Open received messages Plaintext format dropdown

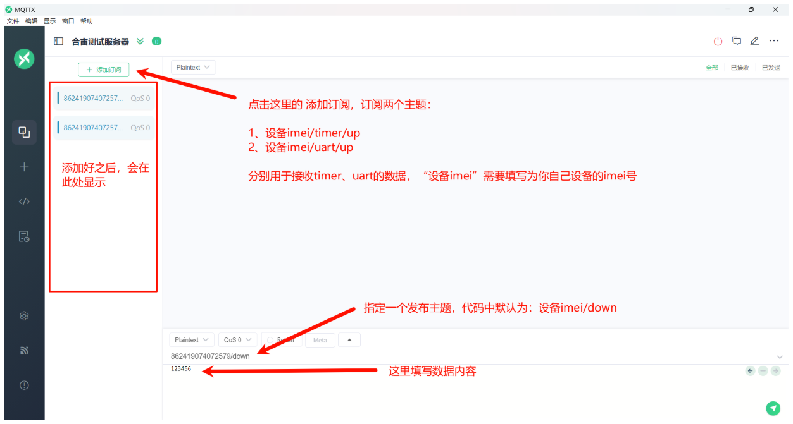pyautogui.click(x=193, y=67)
